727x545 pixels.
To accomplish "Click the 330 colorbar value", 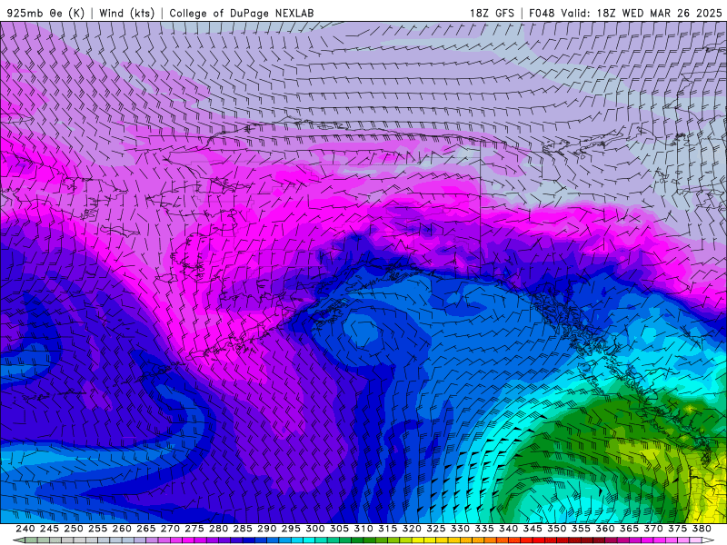I will 460,529.
